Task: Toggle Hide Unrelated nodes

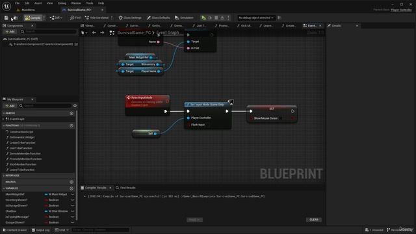Action: [x=97, y=18]
